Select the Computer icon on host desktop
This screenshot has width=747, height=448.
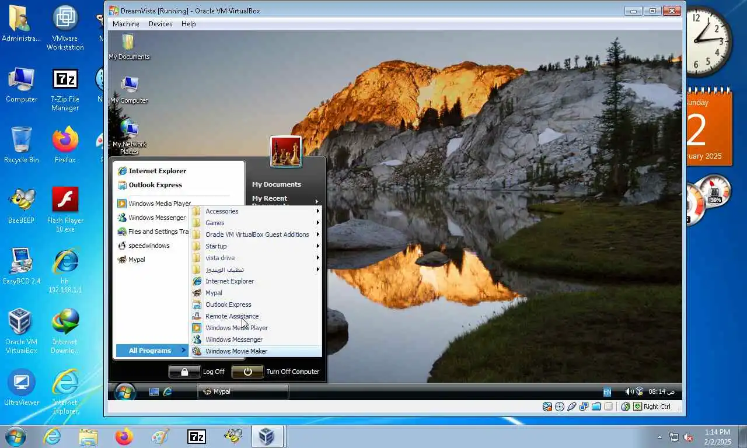[x=22, y=85]
